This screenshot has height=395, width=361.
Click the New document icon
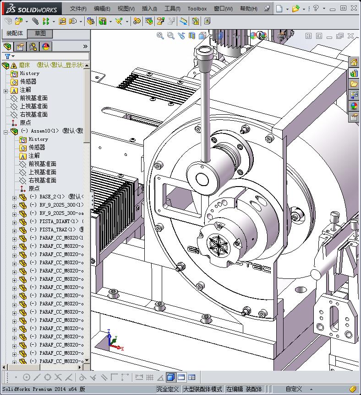point(279,9)
